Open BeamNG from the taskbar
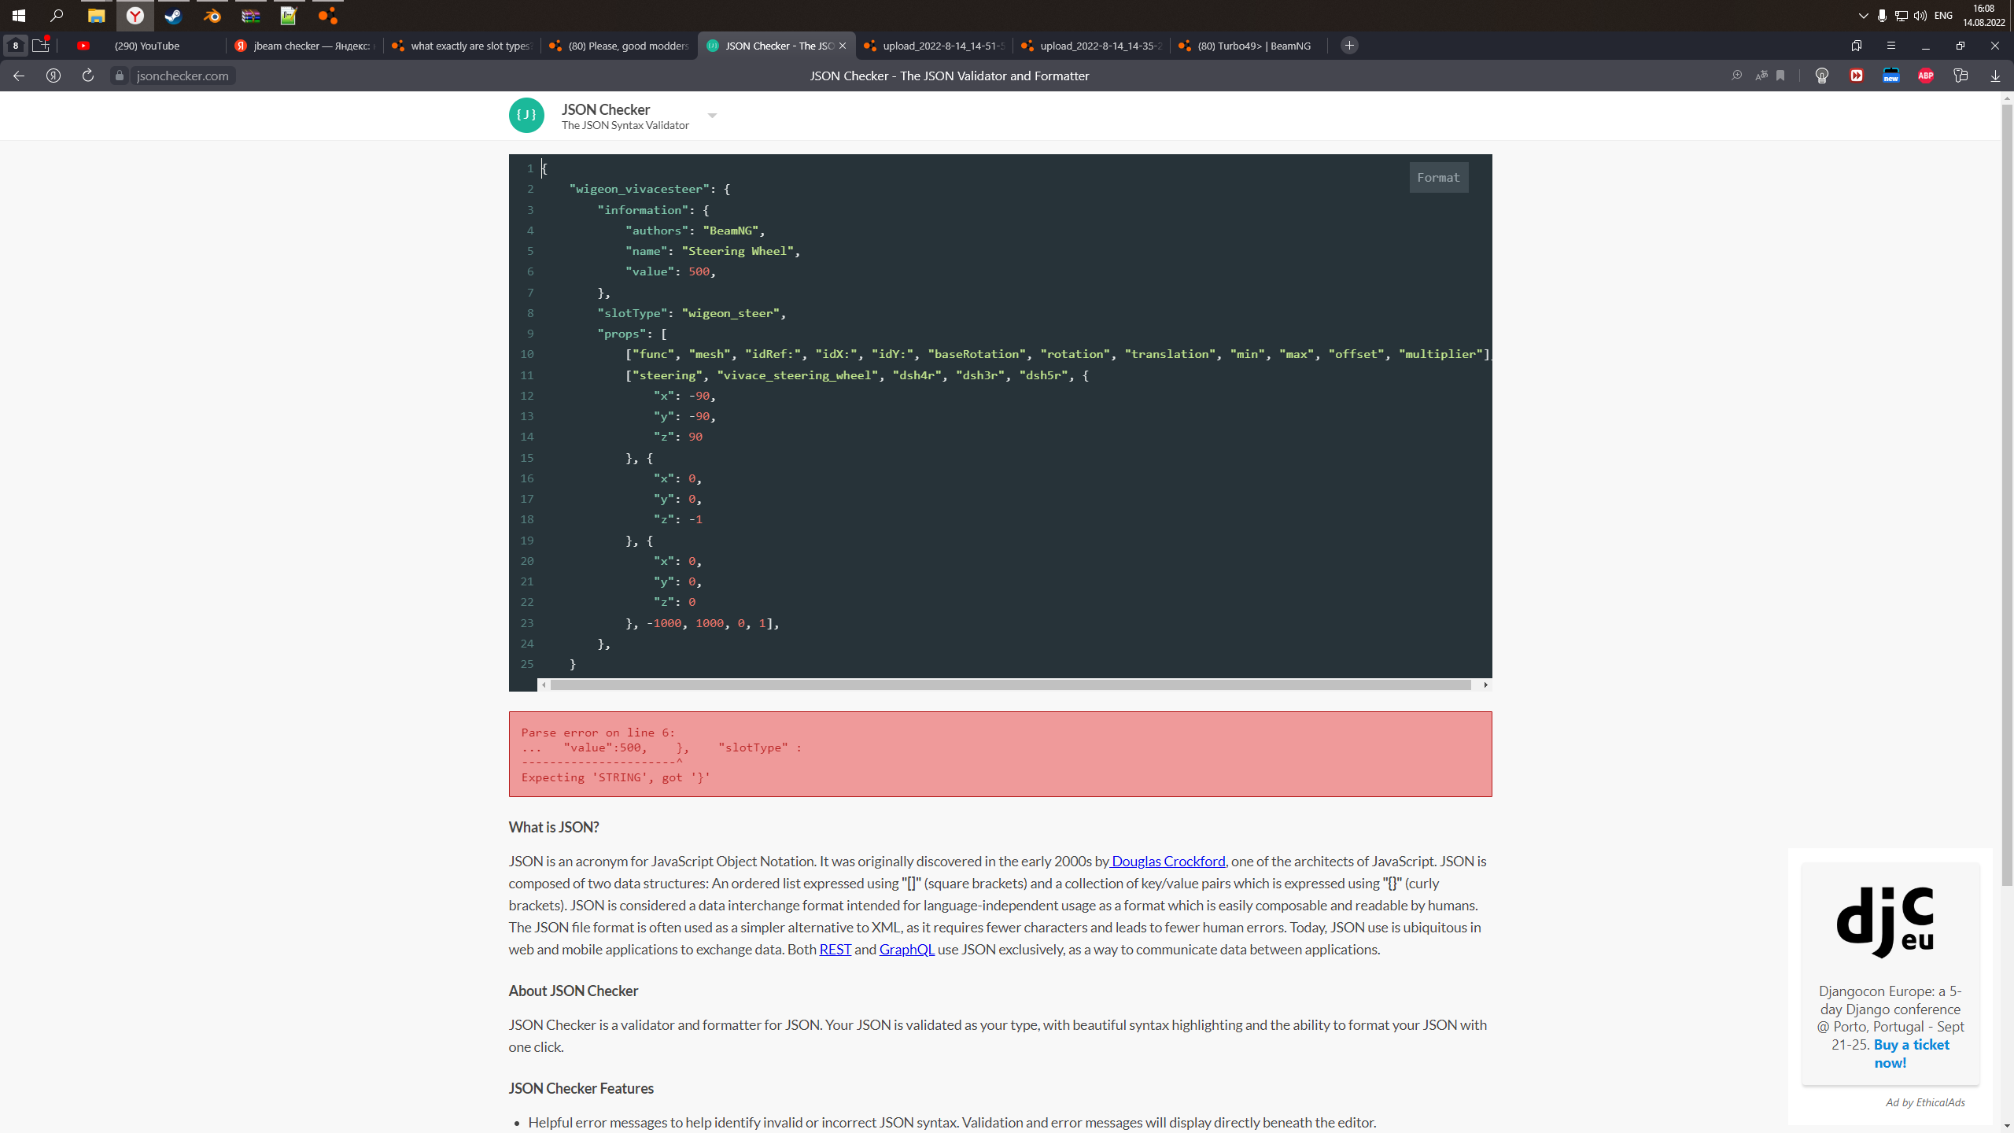The height and width of the screenshot is (1133, 2014). [327, 15]
